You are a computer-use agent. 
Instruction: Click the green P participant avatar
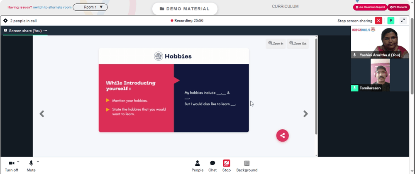click(x=391, y=21)
